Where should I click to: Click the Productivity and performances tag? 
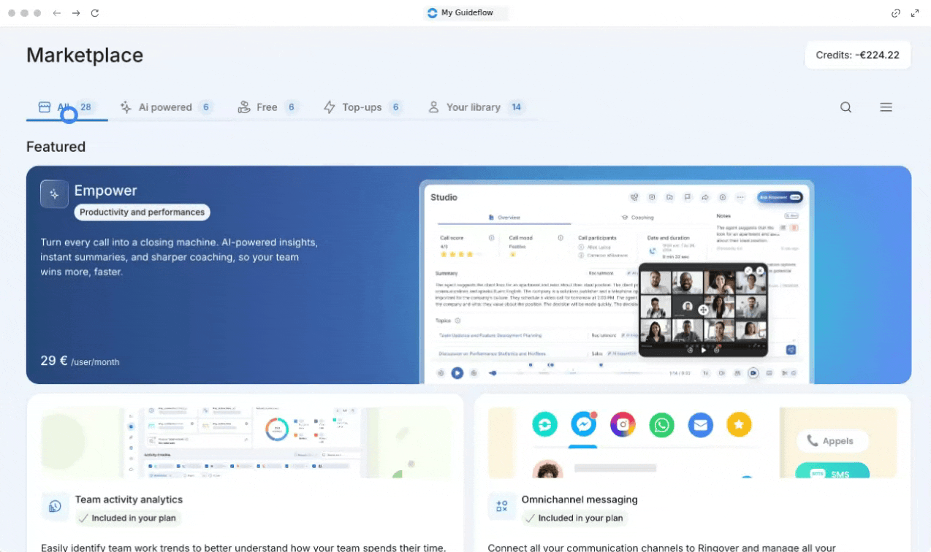point(142,212)
